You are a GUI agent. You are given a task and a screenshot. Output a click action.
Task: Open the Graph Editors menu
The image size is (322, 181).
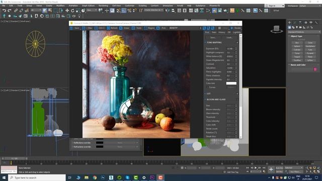89,6
